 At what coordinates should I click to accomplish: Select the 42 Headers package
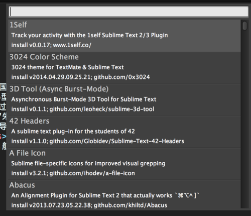pyautogui.click(x=124, y=132)
